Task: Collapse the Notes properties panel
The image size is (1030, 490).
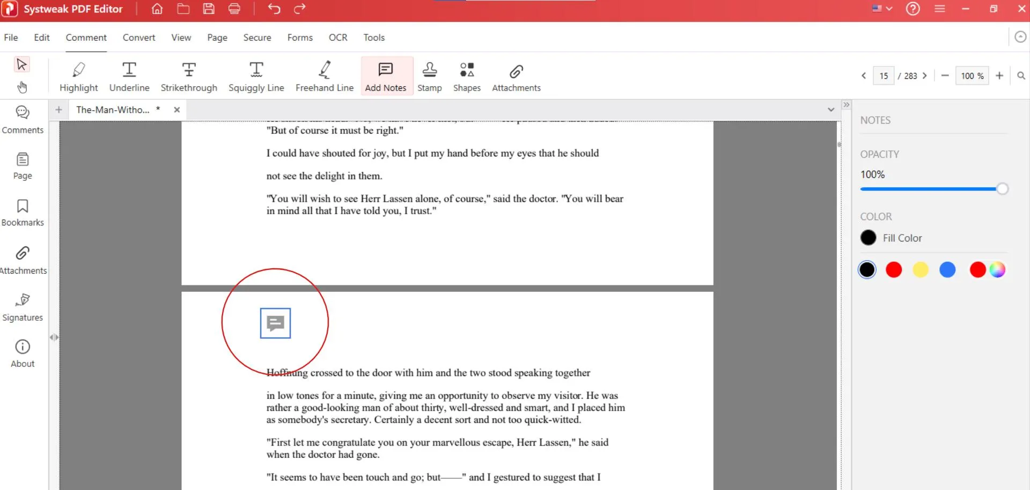Action: (x=846, y=105)
